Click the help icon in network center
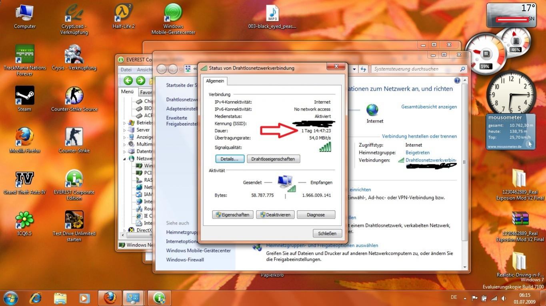 [457, 81]
